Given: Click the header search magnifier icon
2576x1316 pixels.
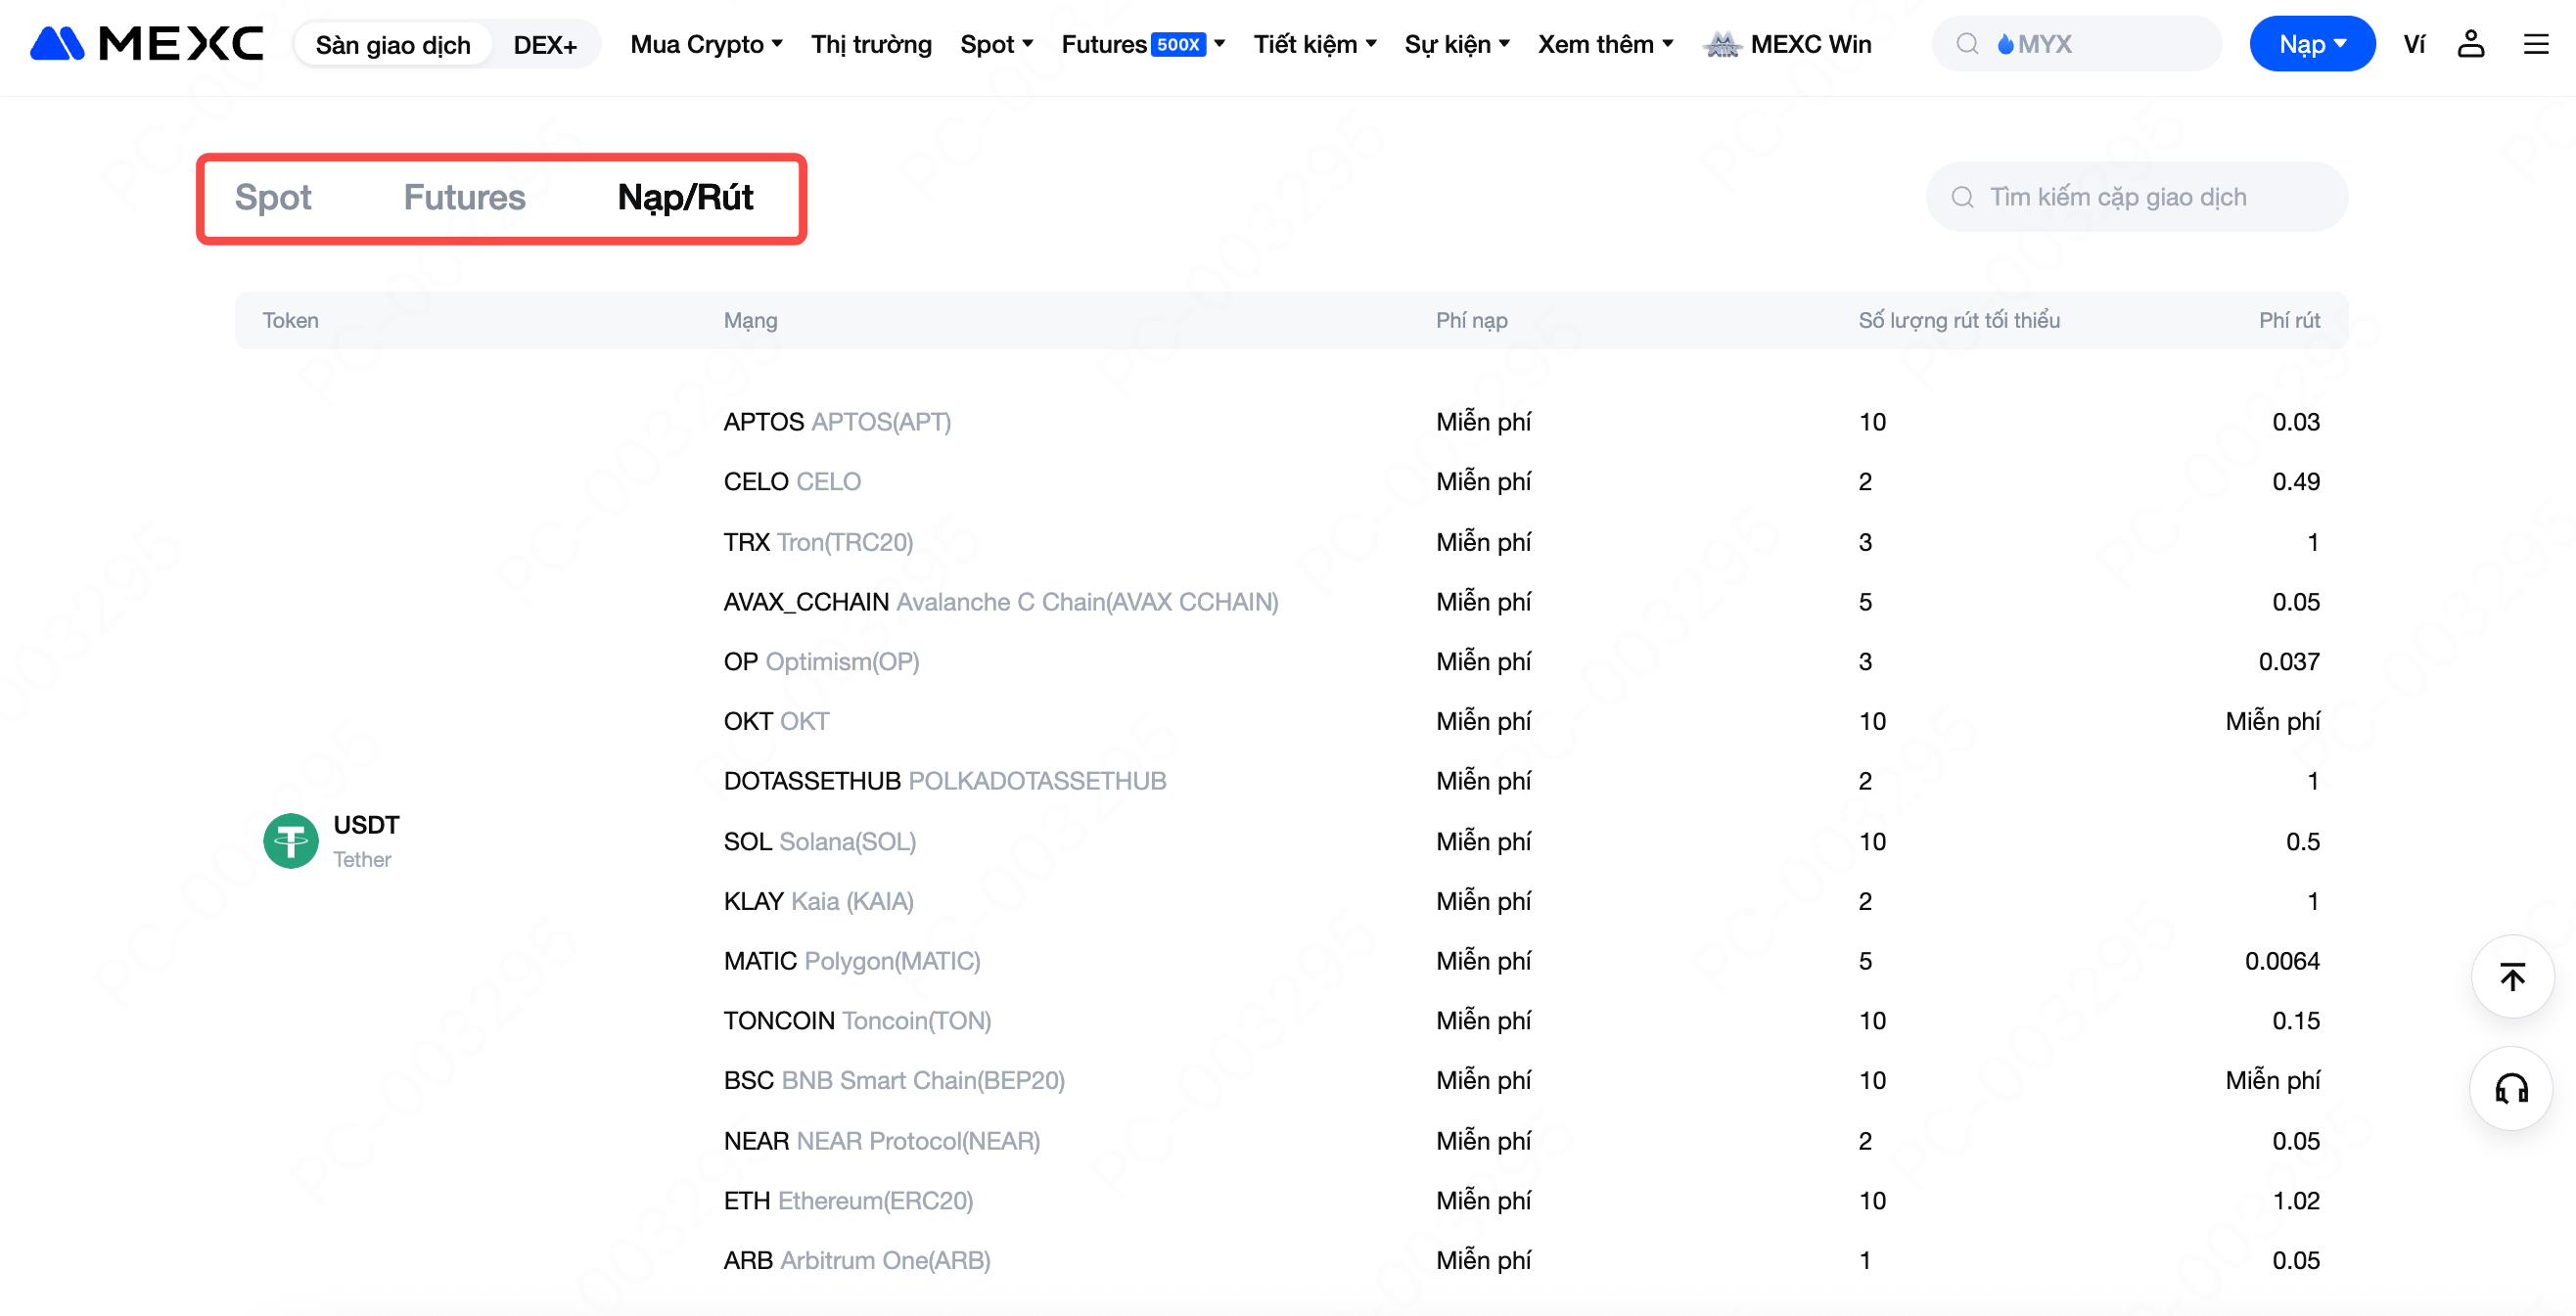Looking at the screenshot, I should [1967, 44].
